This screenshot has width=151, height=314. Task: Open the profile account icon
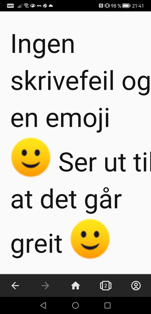136,286
